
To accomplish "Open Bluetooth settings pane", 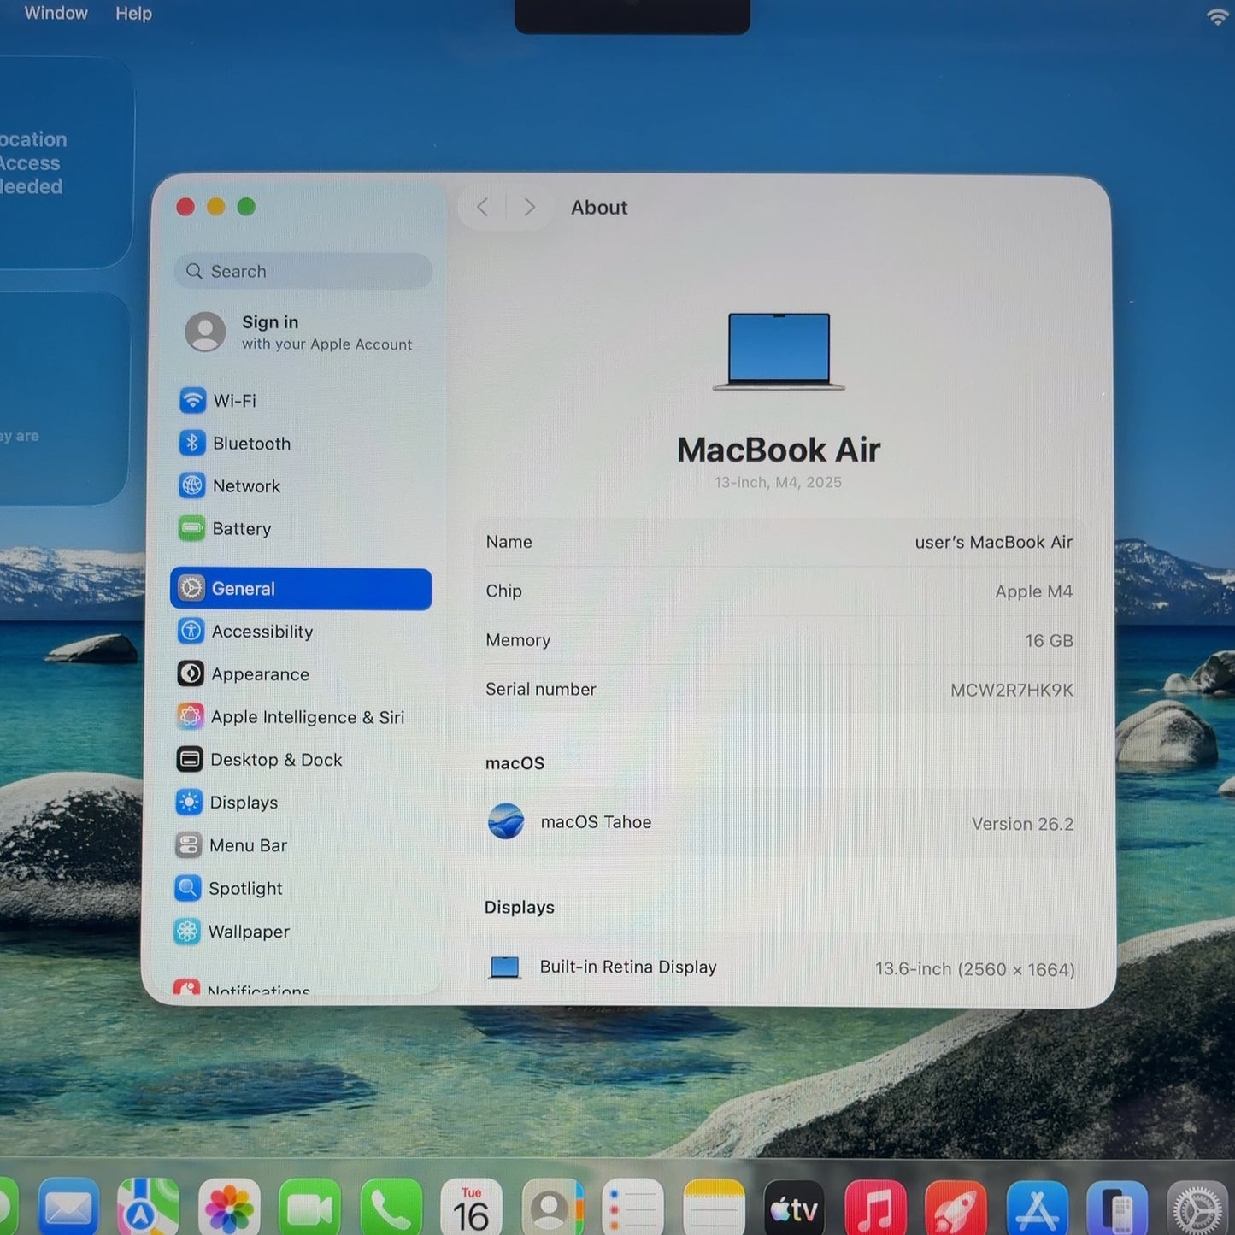I will tap(235, 443).
